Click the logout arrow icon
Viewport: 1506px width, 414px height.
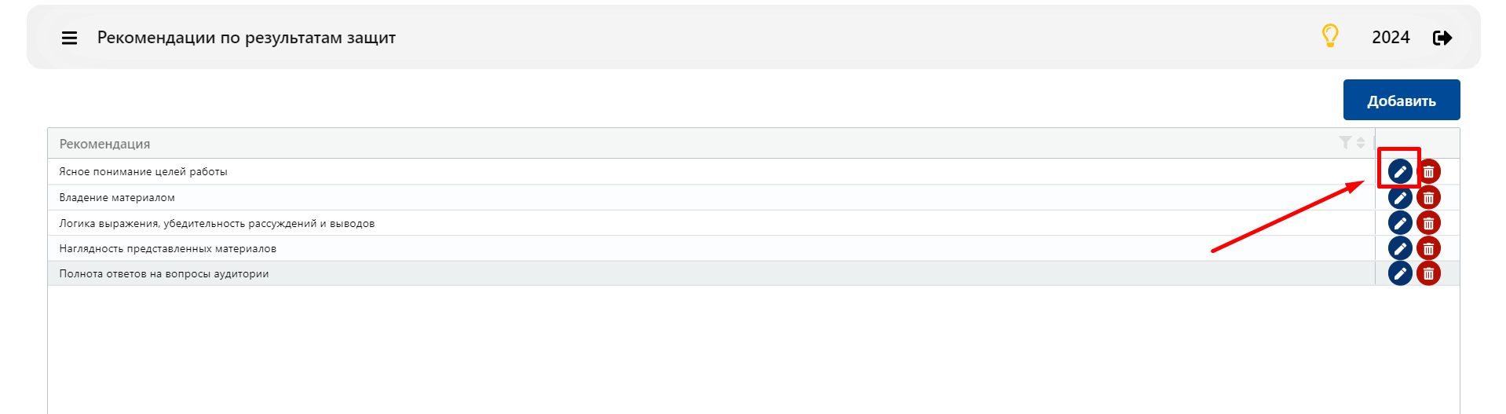coord(1442,38)
